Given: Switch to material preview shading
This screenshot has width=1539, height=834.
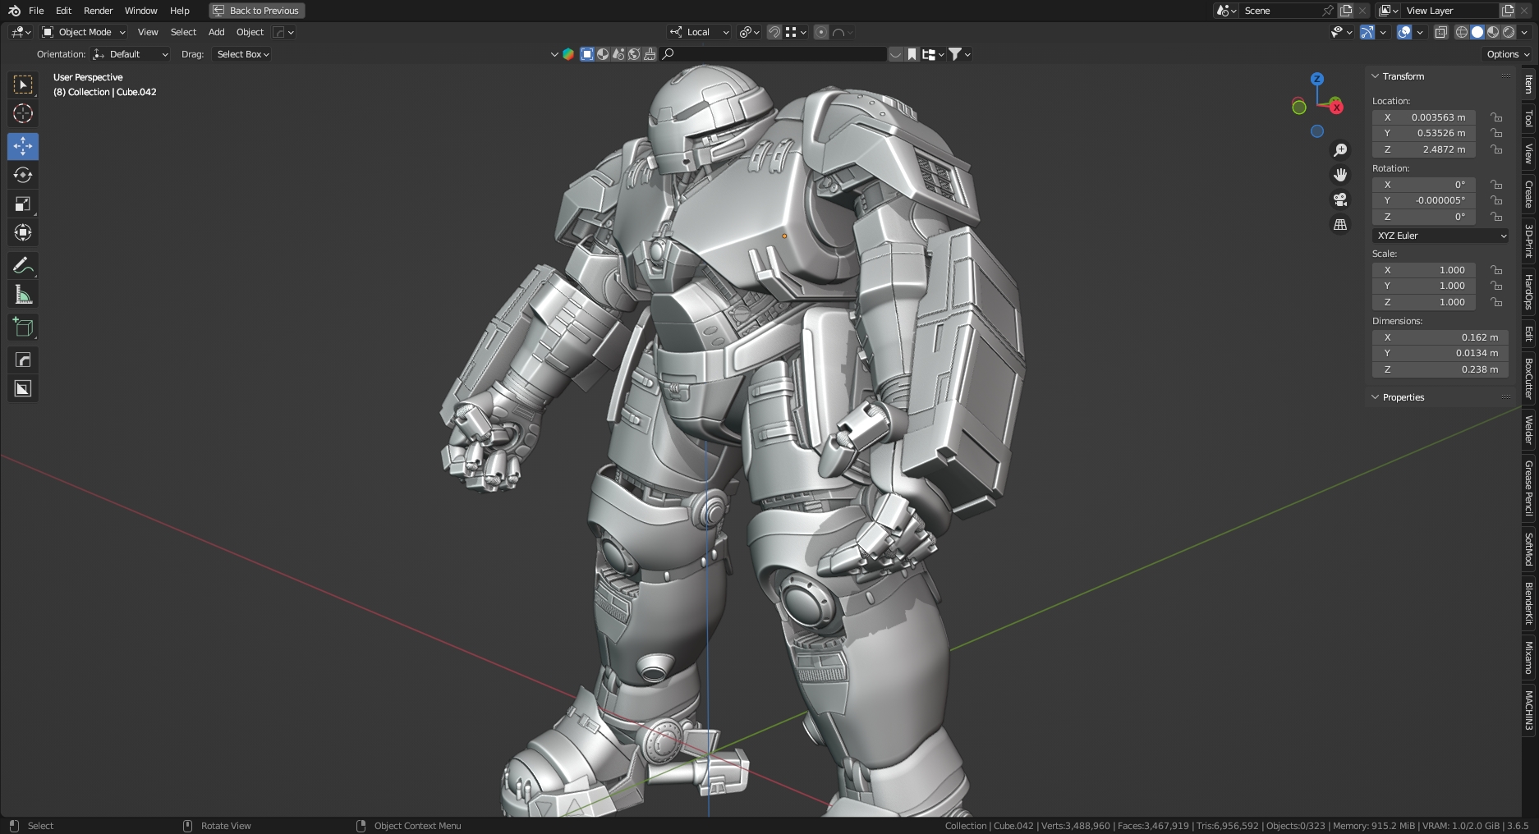Looking at the screenshot, I should pyautogui.click(x=1493, y=32).
